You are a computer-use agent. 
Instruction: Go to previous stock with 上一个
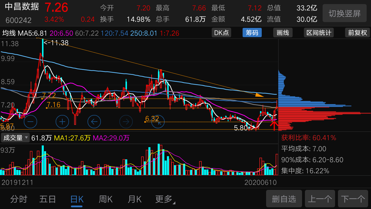[320, 199]
